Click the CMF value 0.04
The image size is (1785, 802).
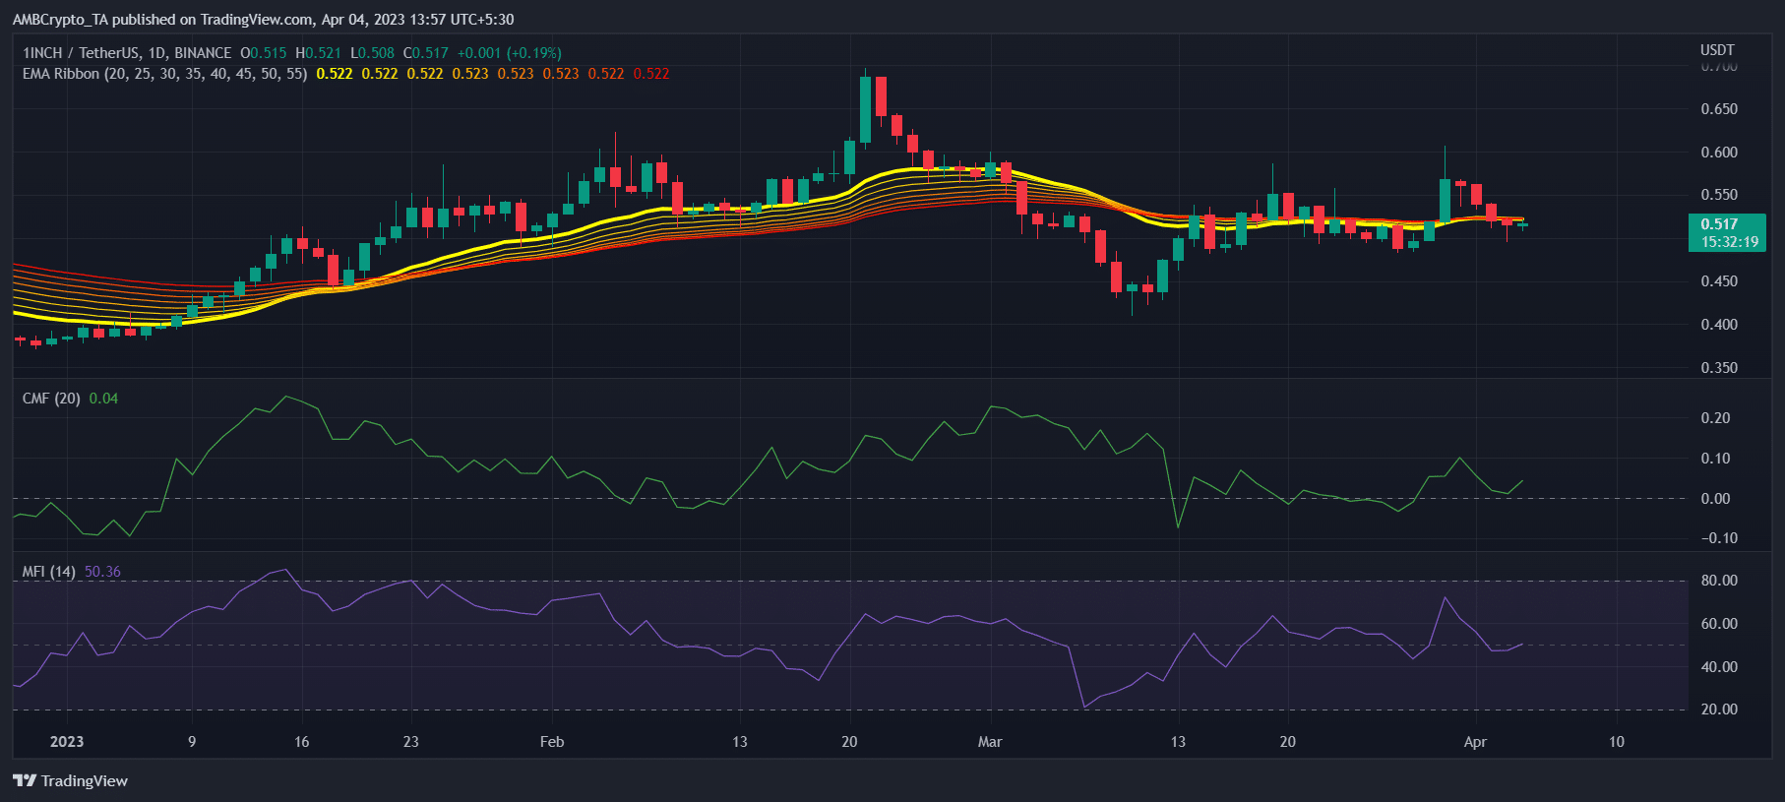click(103, 399)
